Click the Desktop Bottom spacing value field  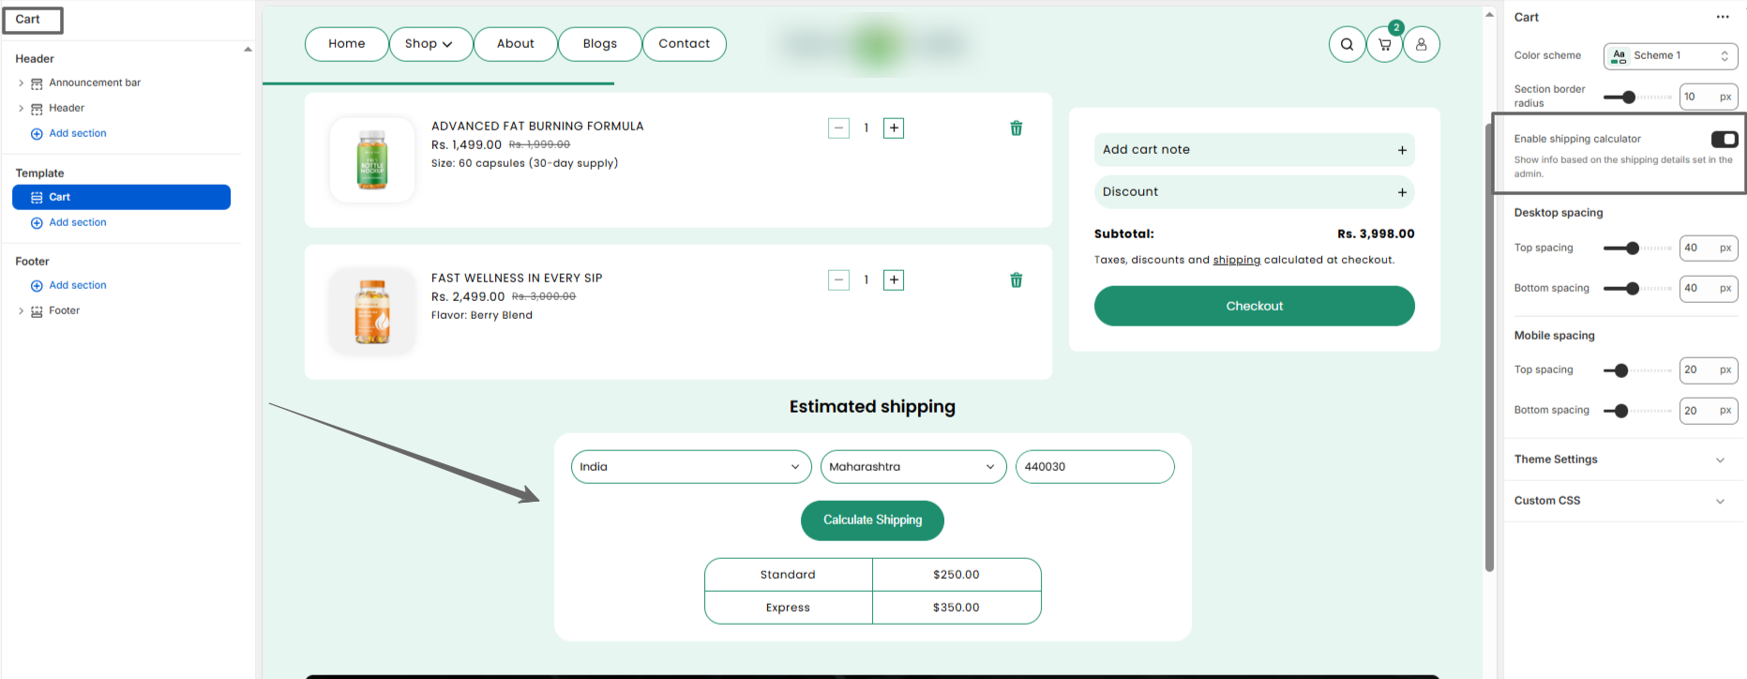coord(1709,289)
